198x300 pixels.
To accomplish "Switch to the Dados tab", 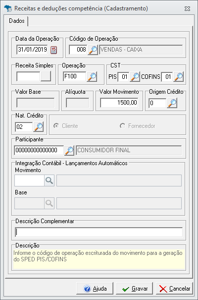I will pos(17,21).
